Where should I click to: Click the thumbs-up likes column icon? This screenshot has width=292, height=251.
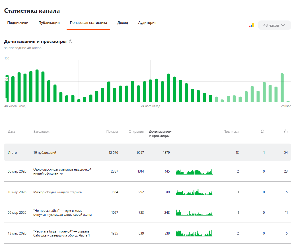pyautogui.click(x=285, y=131)
